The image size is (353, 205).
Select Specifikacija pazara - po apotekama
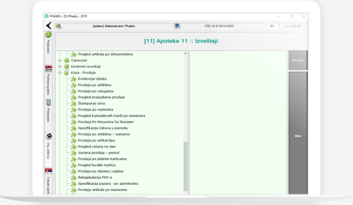click(x=108, y=184)
